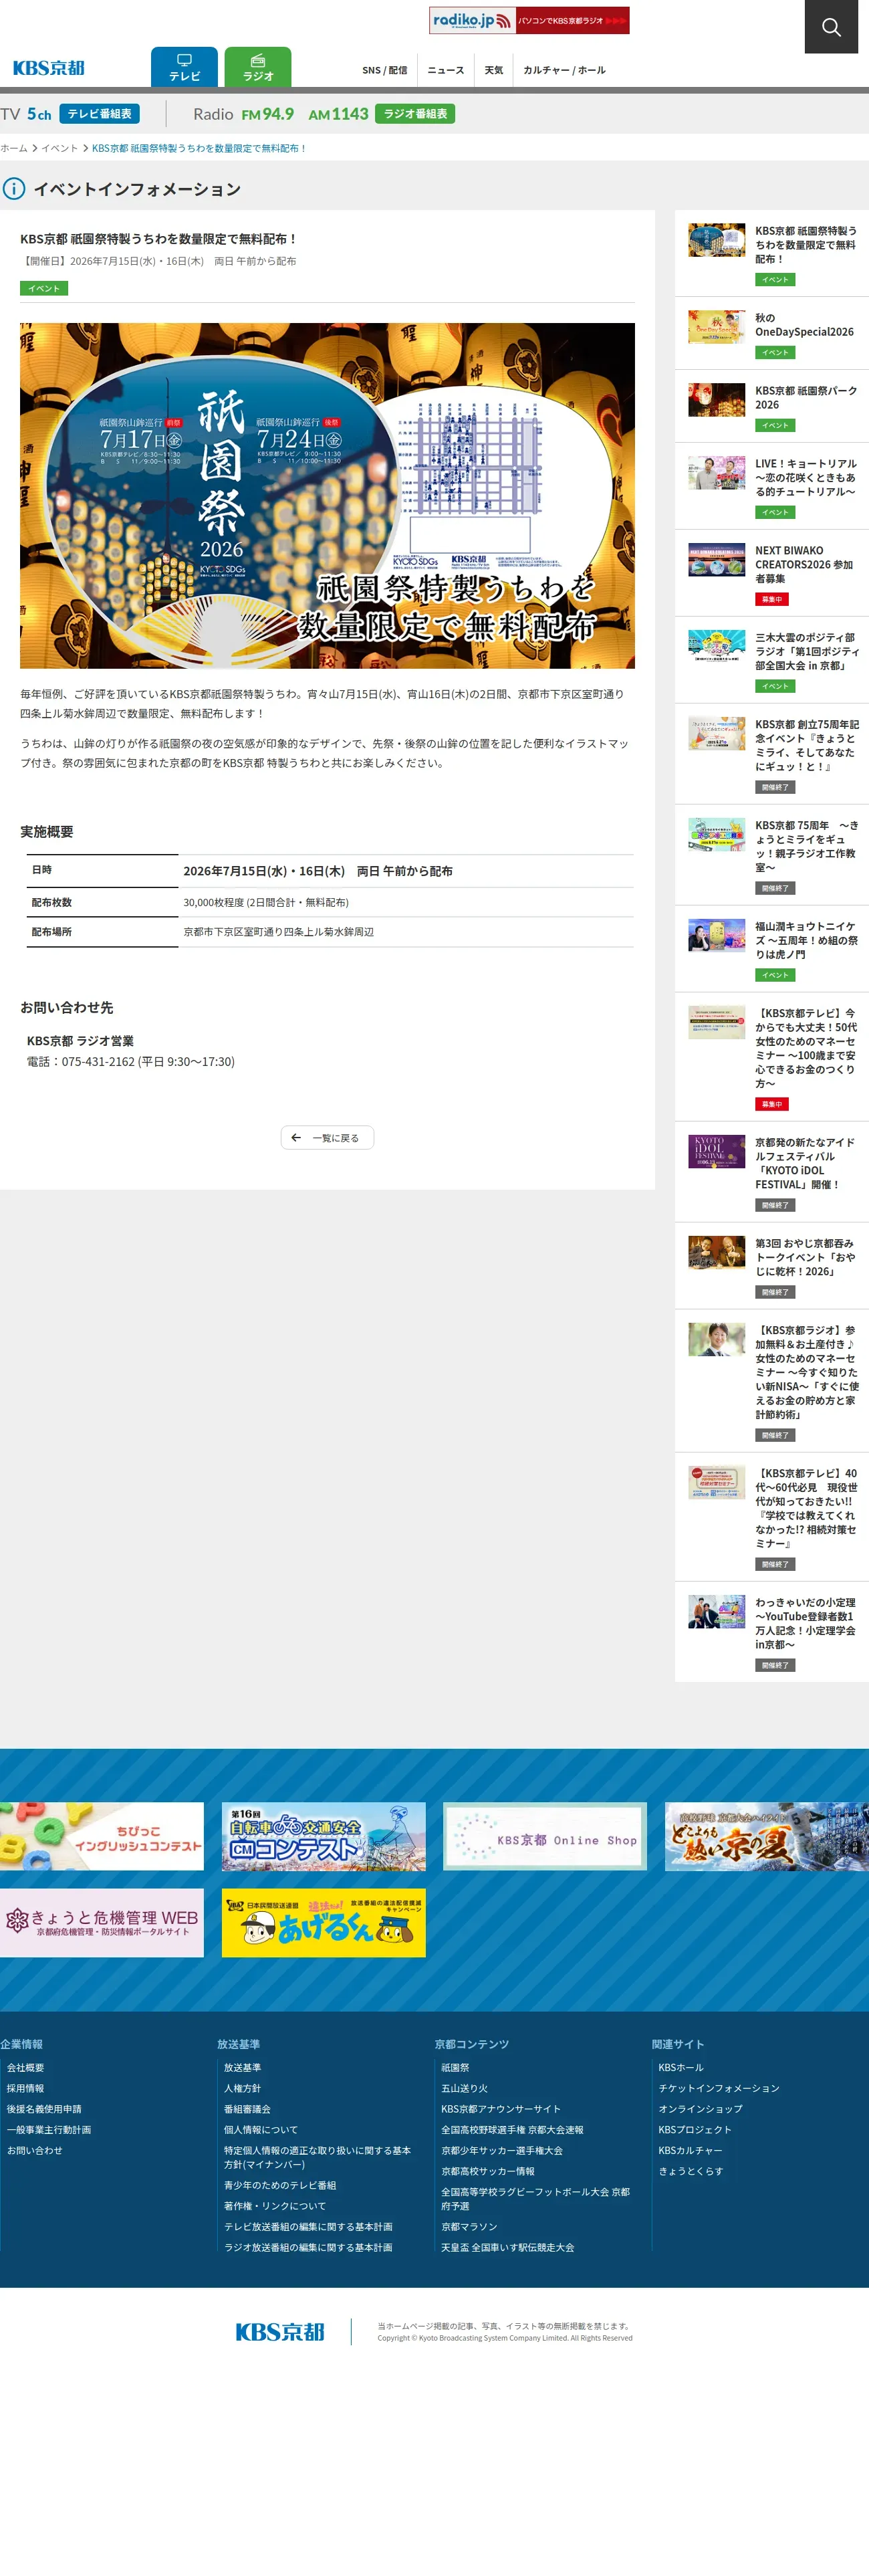Click the あげるくん campaign banner
The width and height of the screenshot is (869, 2576).
coord(324,1923)
